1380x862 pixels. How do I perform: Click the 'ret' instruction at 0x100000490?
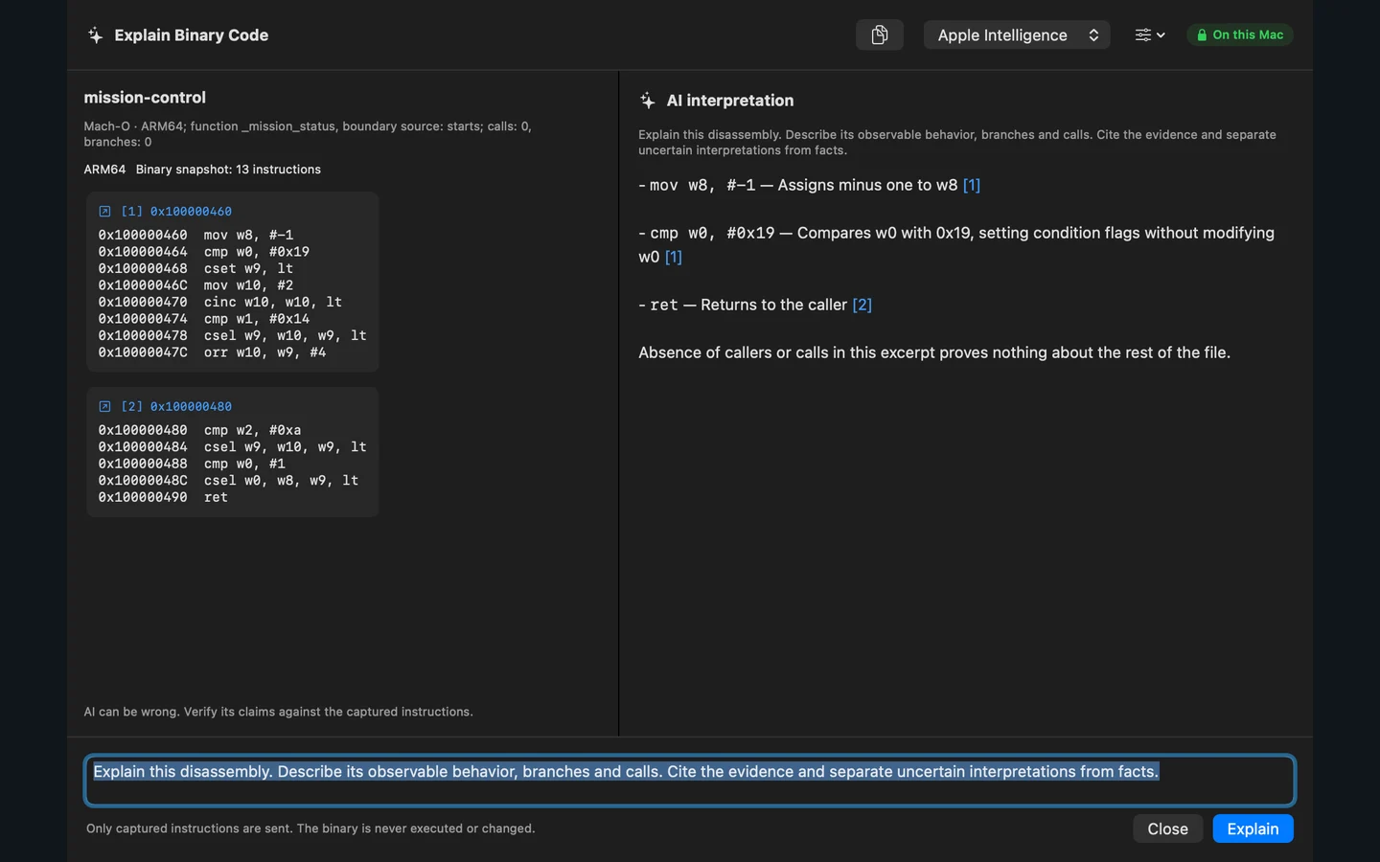(216, 498)
